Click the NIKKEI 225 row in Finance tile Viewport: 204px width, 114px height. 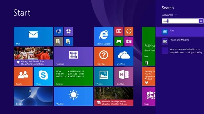[70, 76]
